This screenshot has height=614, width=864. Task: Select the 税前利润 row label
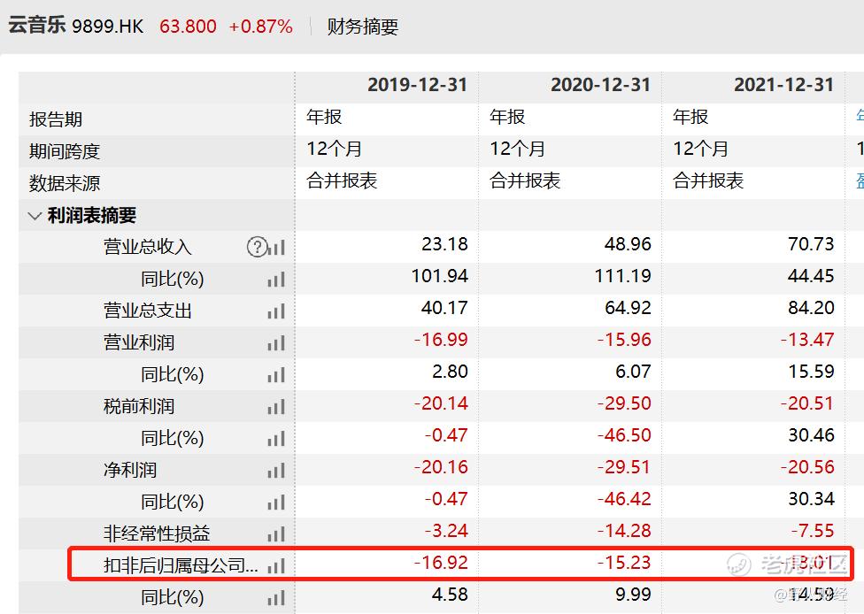139,406
